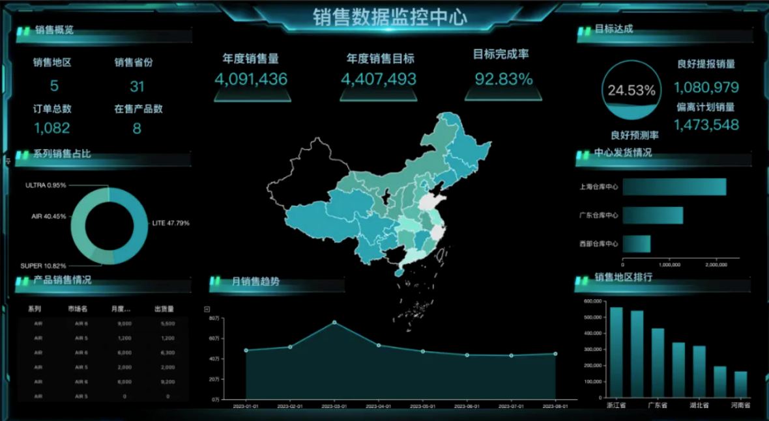Select the 月销售趋势 section header
769x421 pixels.
click(x=255, y=282)
